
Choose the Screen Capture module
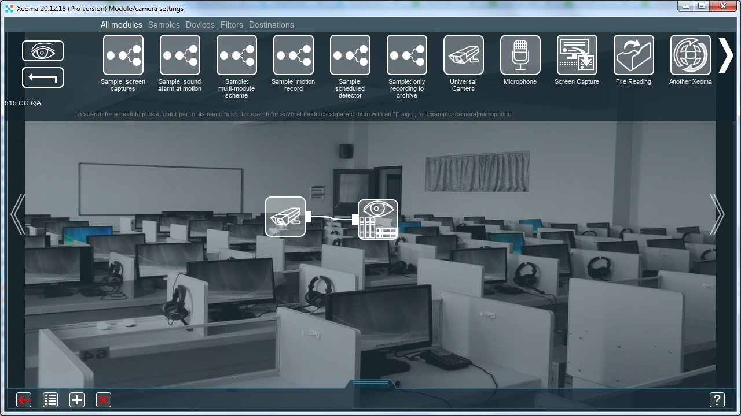pos(577,55)
